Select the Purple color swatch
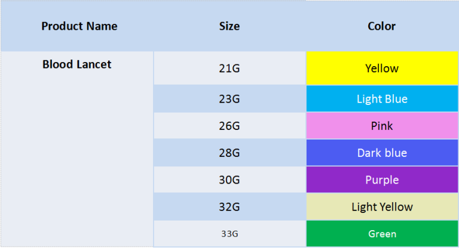459x248 pixels. (382, 180)
